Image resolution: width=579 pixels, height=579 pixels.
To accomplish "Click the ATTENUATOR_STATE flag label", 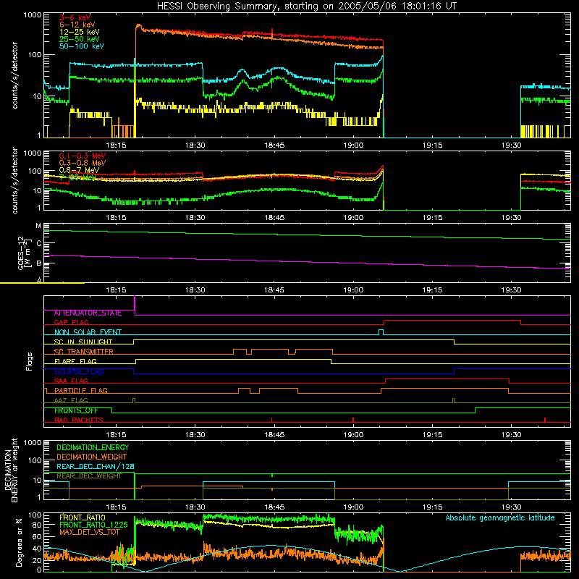I will 88,313.
